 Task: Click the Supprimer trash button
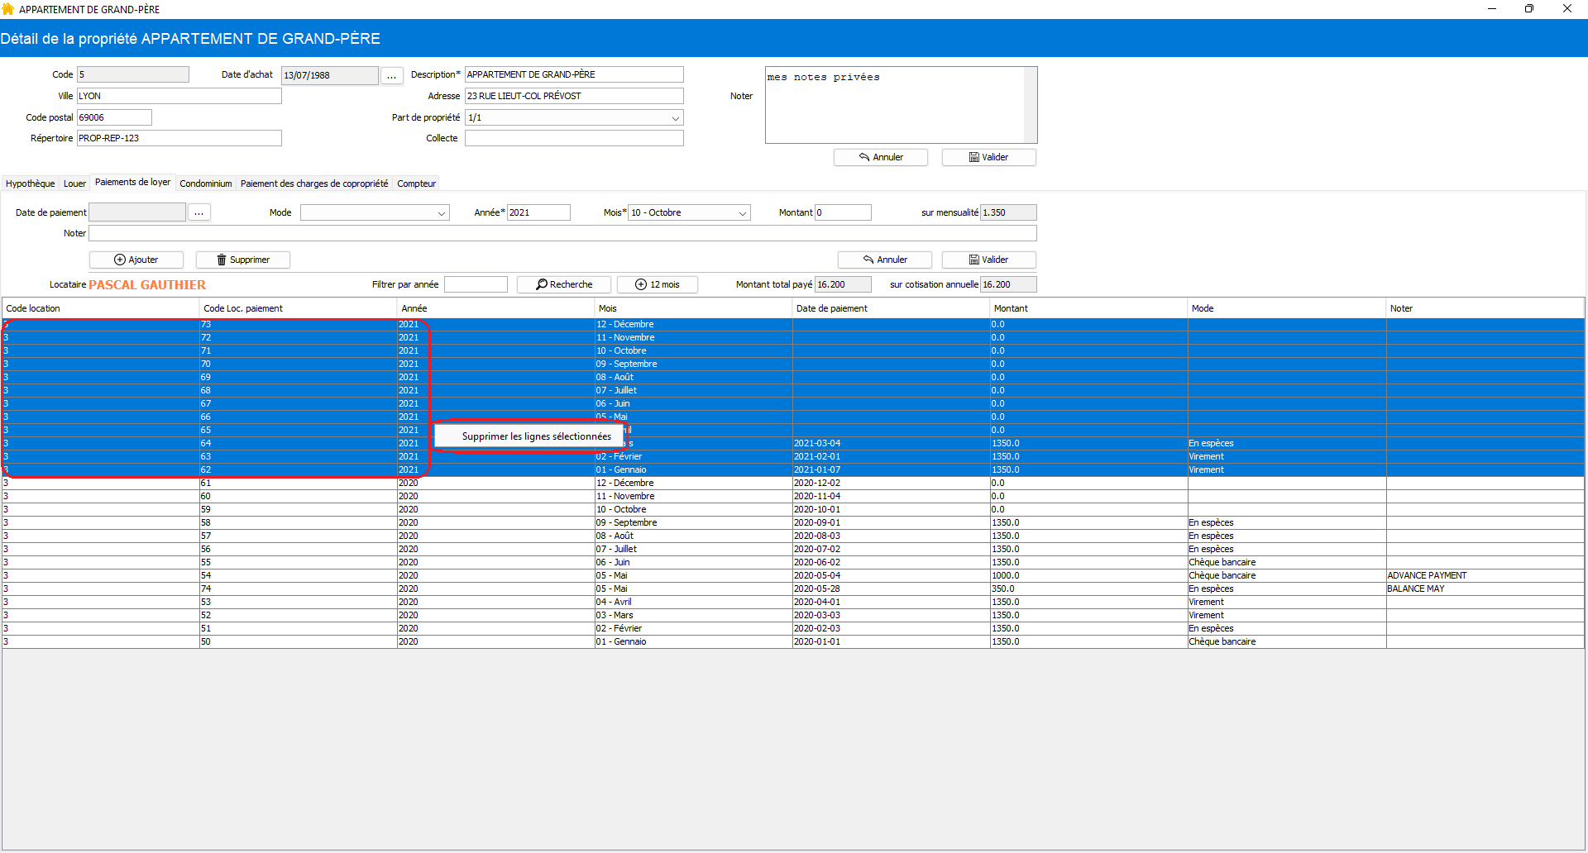click(x=243, y=260)
